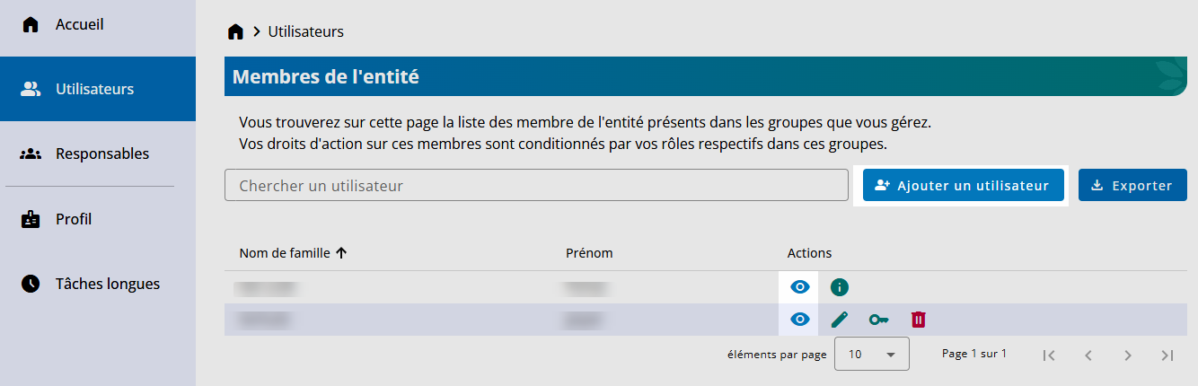Click the Ajouter un utilisateur button
Viewport: 1198px width, 386px height.
(x=963, y=186)
